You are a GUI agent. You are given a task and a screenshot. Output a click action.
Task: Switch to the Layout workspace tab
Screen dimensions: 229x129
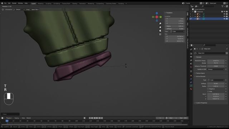point(33,4)
